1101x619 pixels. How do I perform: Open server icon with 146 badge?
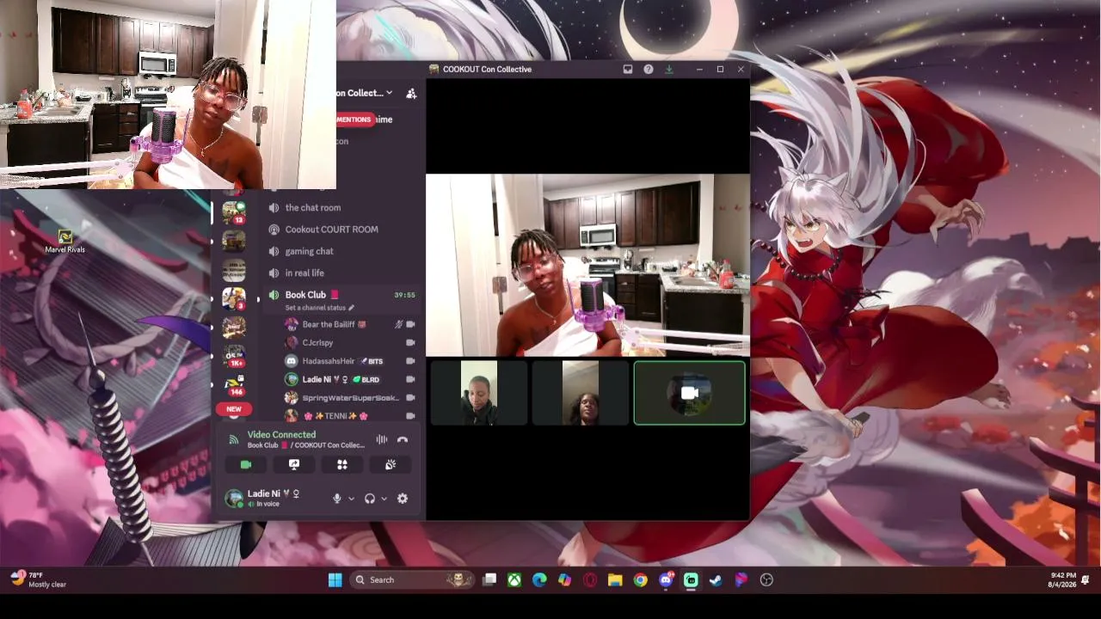tap(233, 386)
